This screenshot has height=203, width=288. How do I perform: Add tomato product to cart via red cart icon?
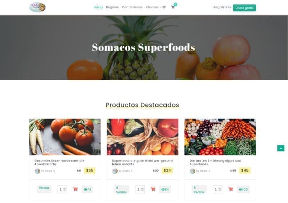(75, 189)
